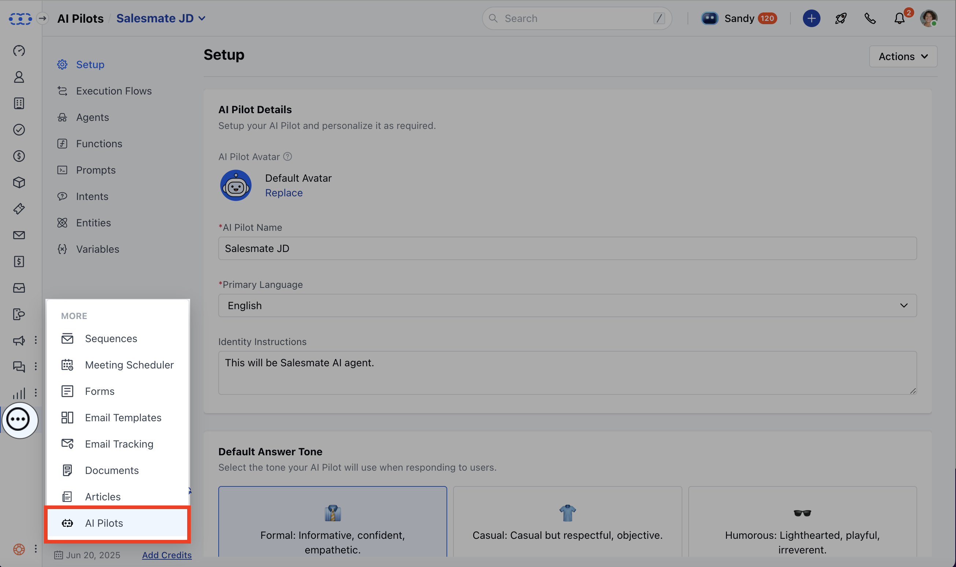Open the Inbox tray icon in sidebar
Image resolution: width=956 pixels, height=567 pixels.
point(19,288)
